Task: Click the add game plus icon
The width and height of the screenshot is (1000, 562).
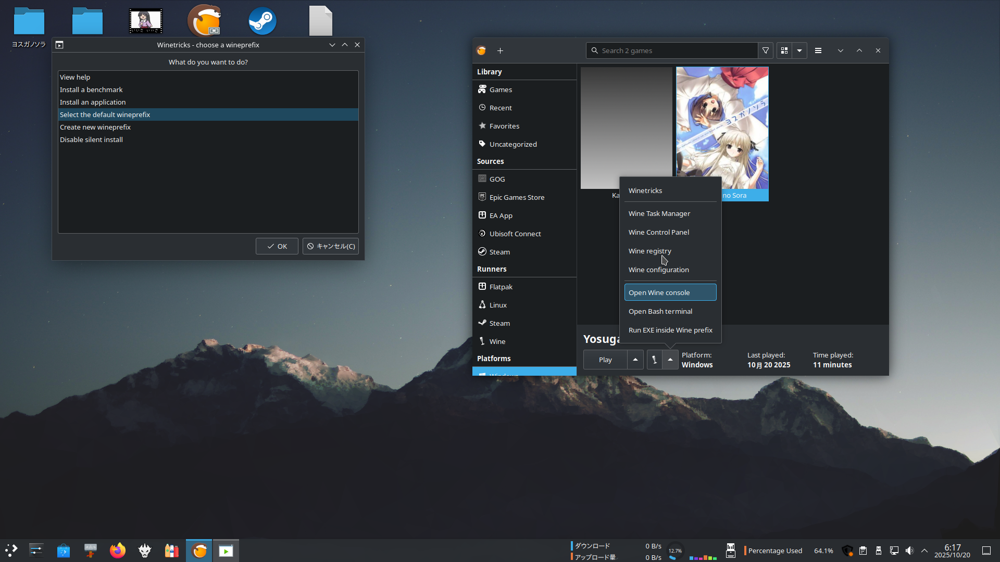Action: coord(500,50)
